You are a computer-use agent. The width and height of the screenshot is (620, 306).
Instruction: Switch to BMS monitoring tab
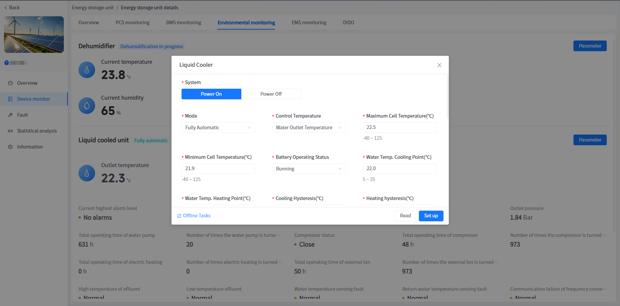[x=184, y=23]
